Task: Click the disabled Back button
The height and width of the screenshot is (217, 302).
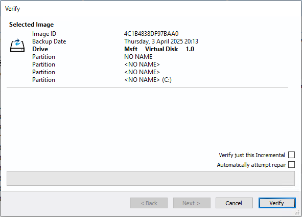Action: click(149, 203)
